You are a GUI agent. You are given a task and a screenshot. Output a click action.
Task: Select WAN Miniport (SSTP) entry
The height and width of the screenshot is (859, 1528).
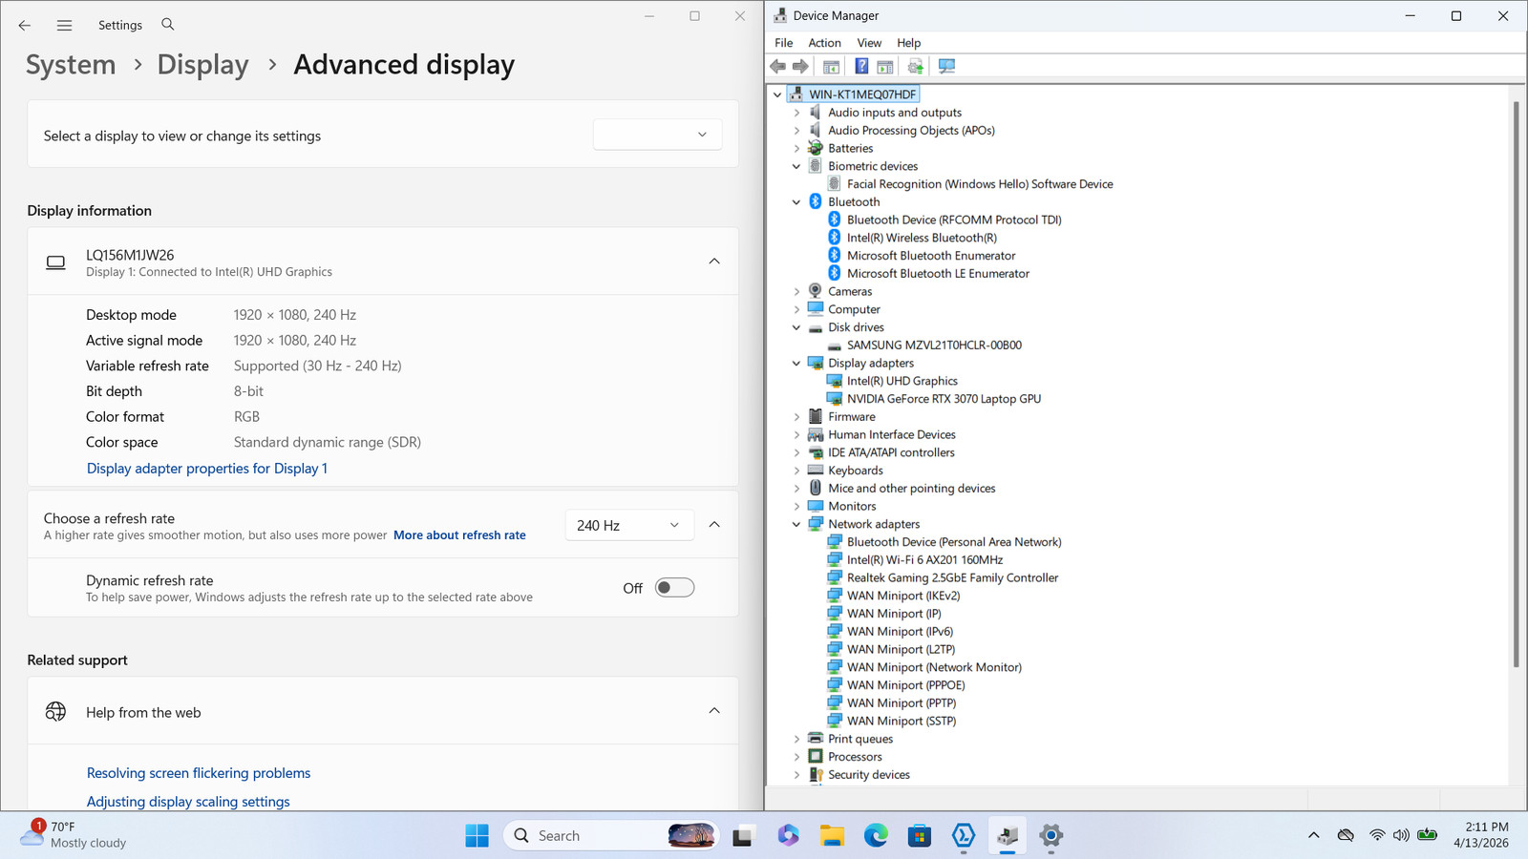pos(901,722)
